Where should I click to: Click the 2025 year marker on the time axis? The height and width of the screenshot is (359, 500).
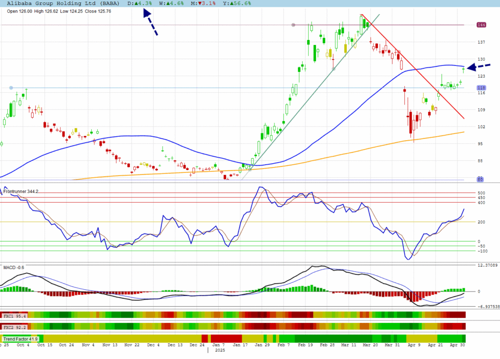(x=220, y=350)
